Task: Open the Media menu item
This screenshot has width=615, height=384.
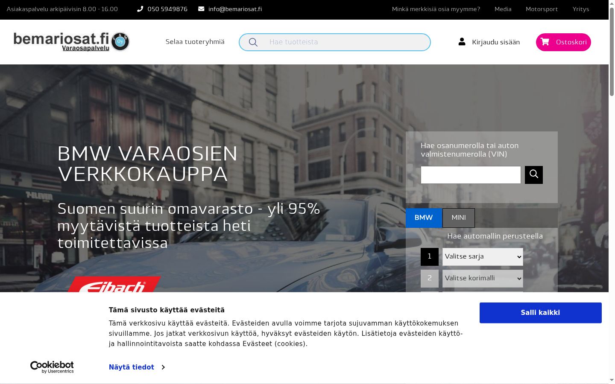Action: point(503,9)
